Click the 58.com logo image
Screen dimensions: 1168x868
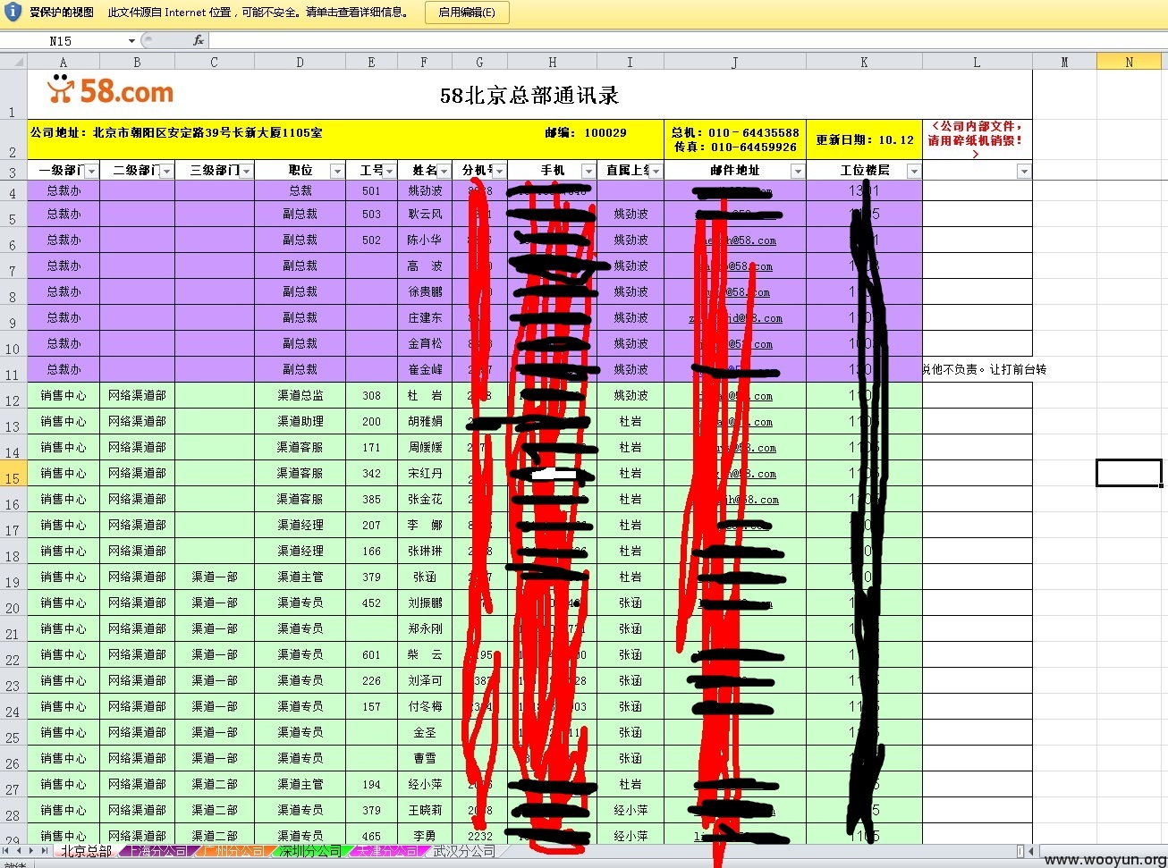pyautogui.click(x=110, y=90)
